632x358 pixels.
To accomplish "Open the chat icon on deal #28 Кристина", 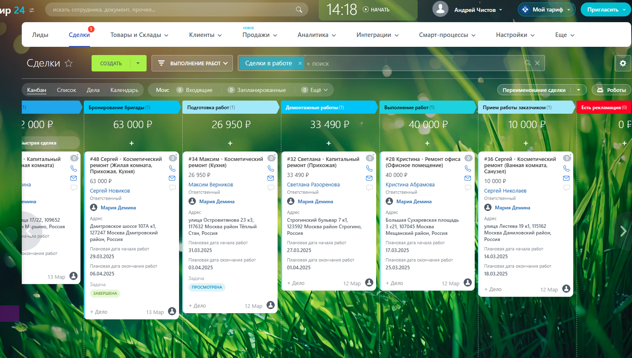I will click(468, 188).
